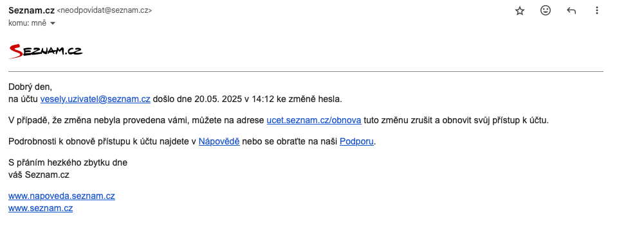Star this email from Seznam.cz
Image resolution: width=617 pixels, height=233 pixels.
coord(520,11)
